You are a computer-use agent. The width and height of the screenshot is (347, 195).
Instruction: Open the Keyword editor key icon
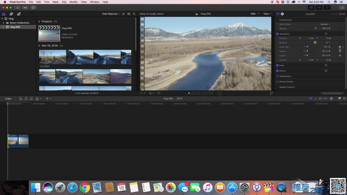point(25,8)
